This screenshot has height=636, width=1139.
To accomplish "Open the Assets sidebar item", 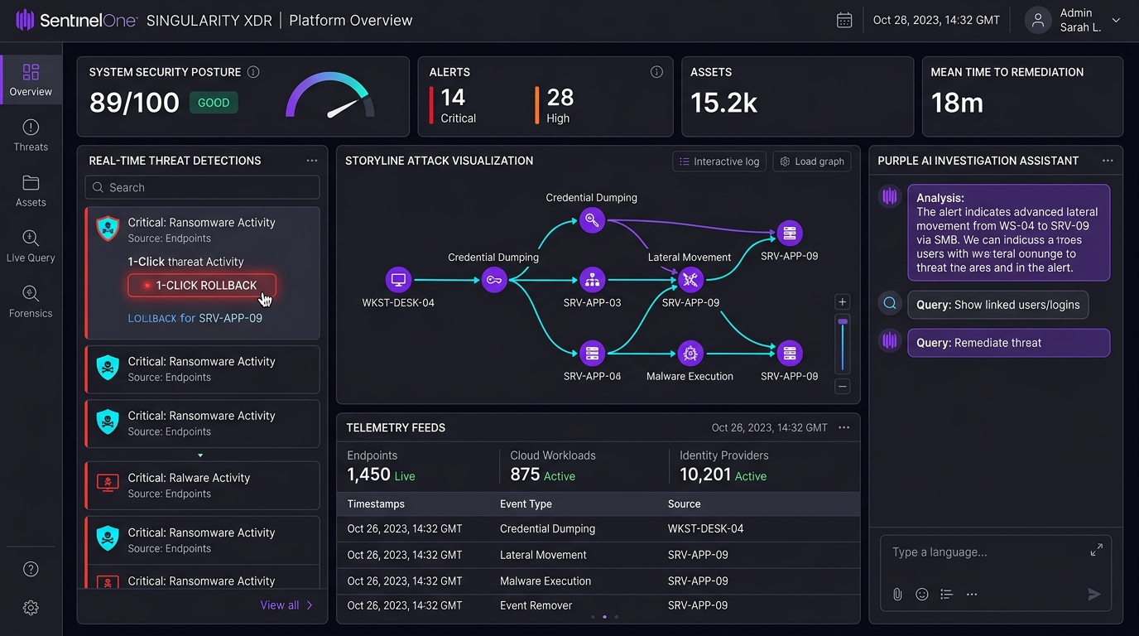I will [x=31, y=190].
